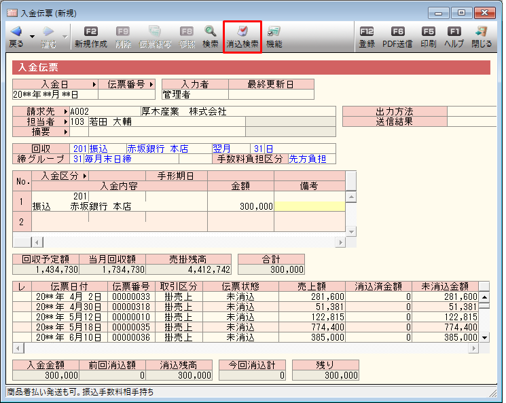Click the window title bar form icon
This screenshot has height=403, width=506.
click(x=12, y=13)
